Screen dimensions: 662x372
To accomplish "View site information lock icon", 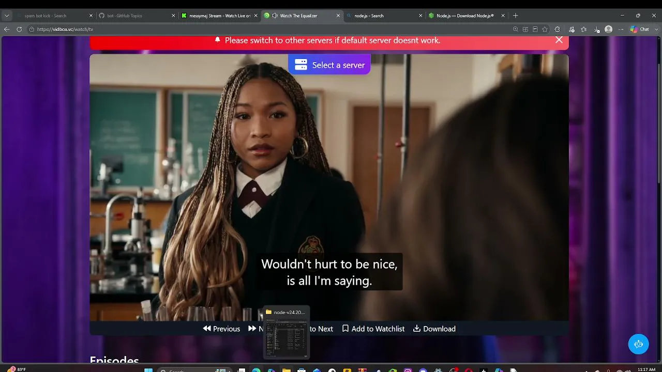I will pyautogui.click(x=32, y=29).
